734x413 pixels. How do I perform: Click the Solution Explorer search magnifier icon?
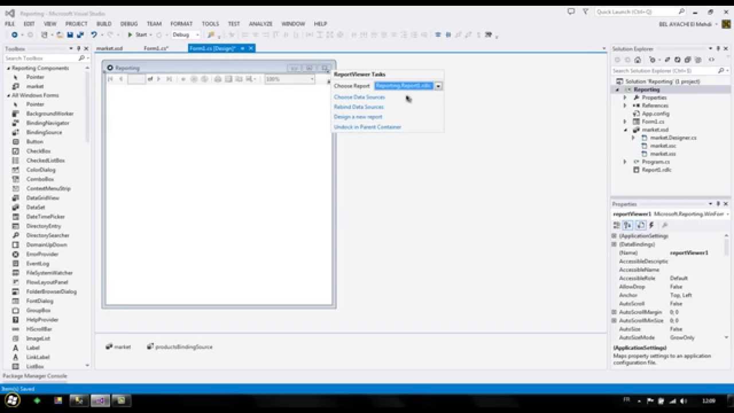721,71
